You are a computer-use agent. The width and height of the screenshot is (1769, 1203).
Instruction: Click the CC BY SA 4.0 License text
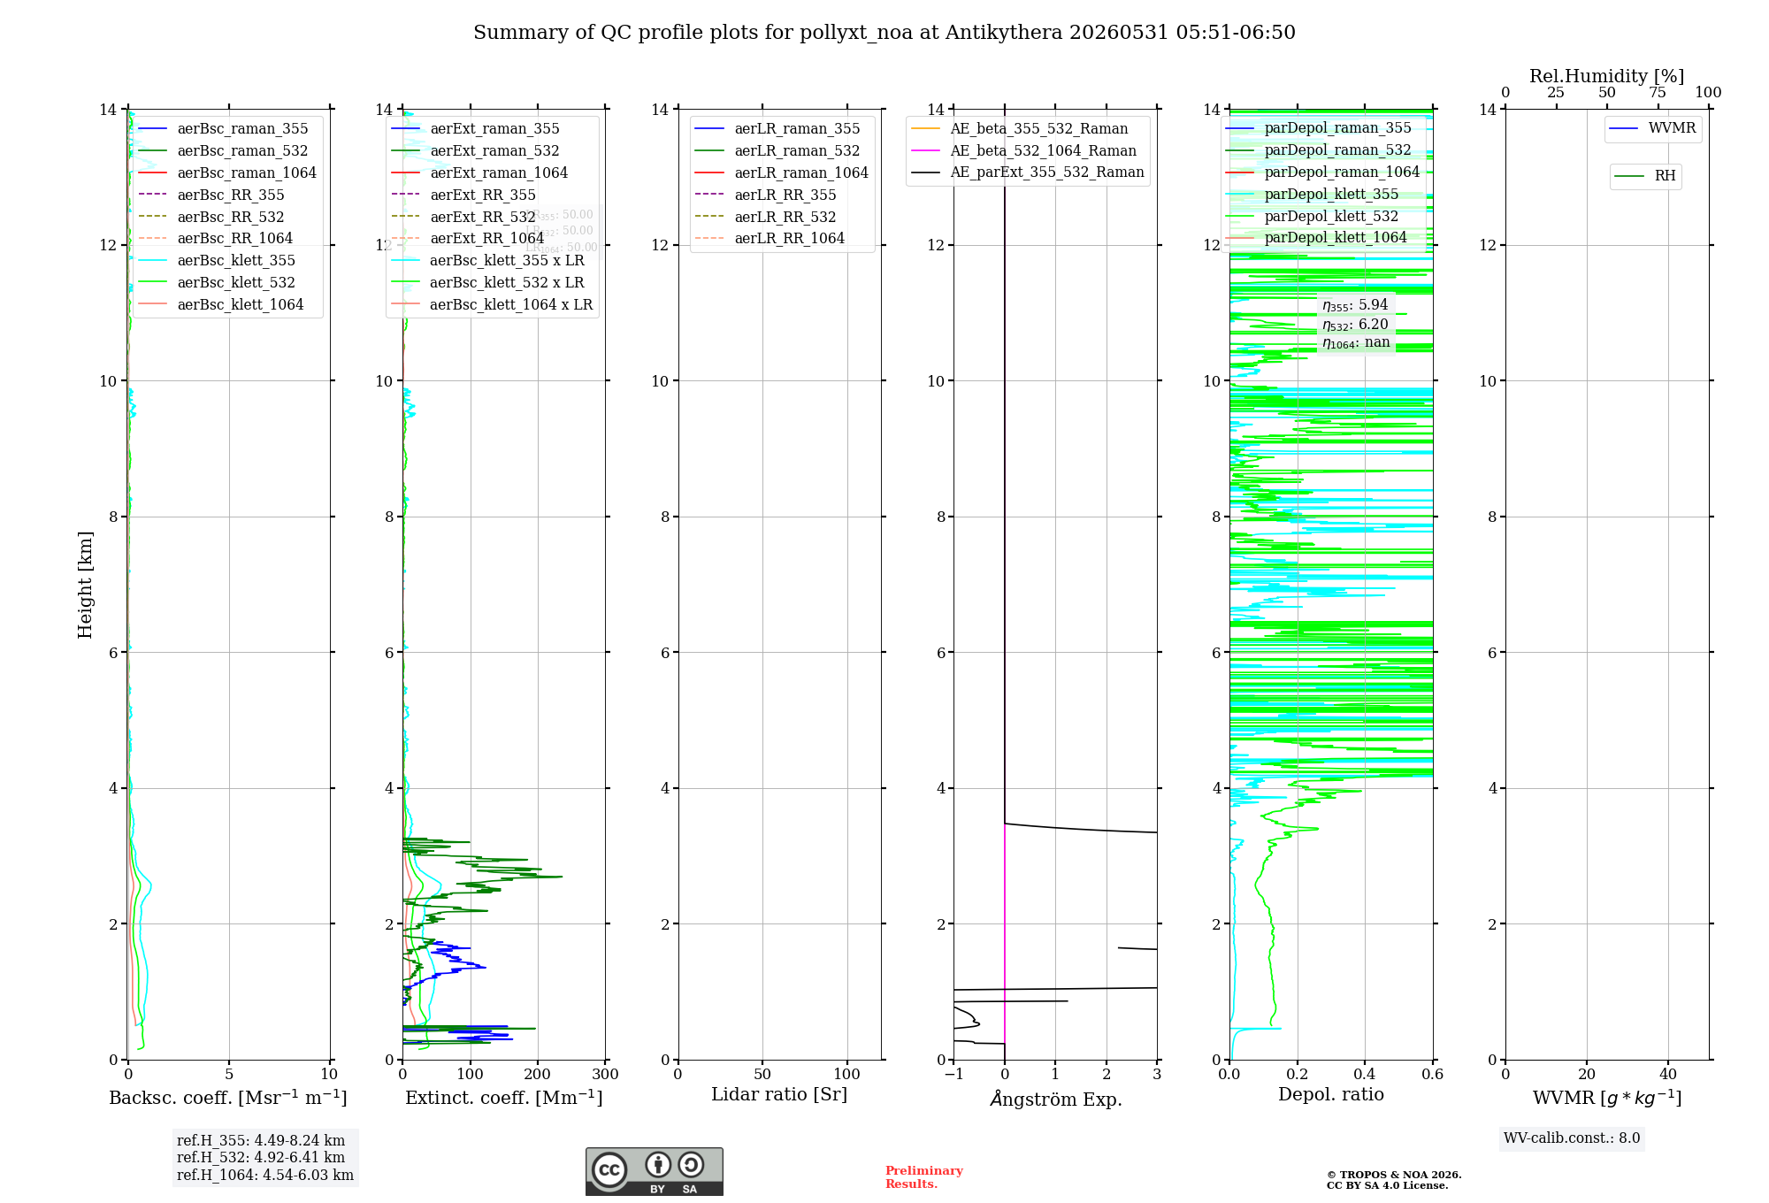point(1388,1185)
